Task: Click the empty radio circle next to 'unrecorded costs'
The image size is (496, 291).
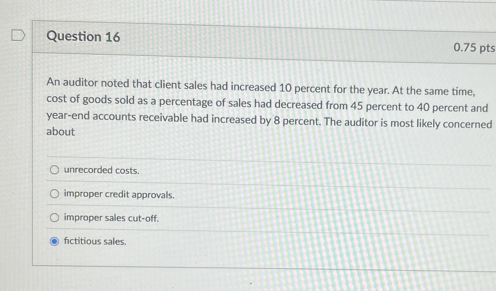Action: click(55, 170)
